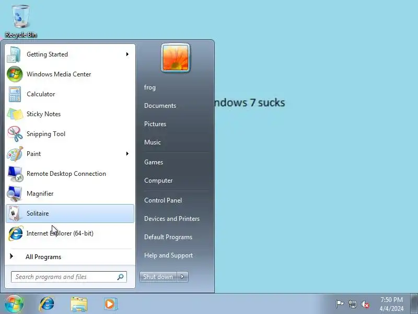
Task: Expand the Getting Started jump list arrow
Action: coord(127,54)
